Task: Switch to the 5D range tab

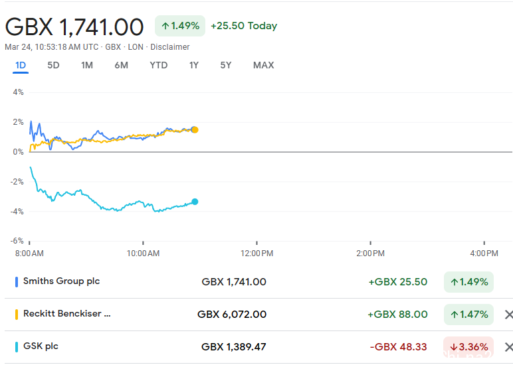Action: click(x=53, y=65)
